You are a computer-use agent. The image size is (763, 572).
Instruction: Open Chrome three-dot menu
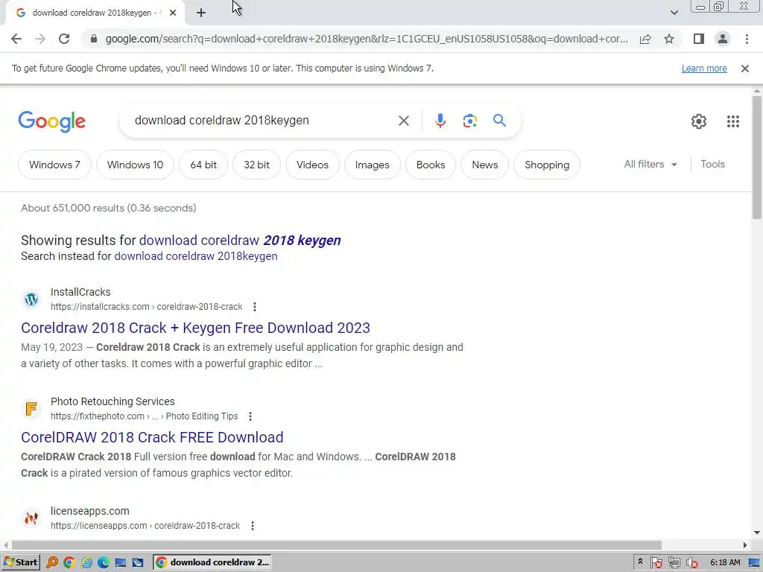point(747,39)
